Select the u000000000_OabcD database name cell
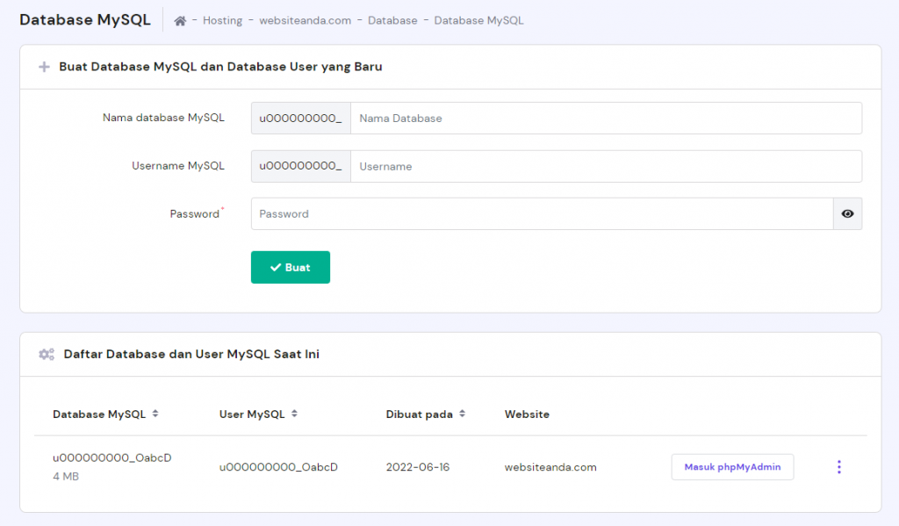Viewport: 899px width, 526px height. (111, 458)
